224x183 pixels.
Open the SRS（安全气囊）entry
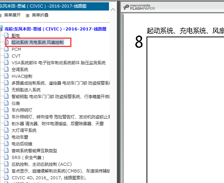(x=28, y=157)
